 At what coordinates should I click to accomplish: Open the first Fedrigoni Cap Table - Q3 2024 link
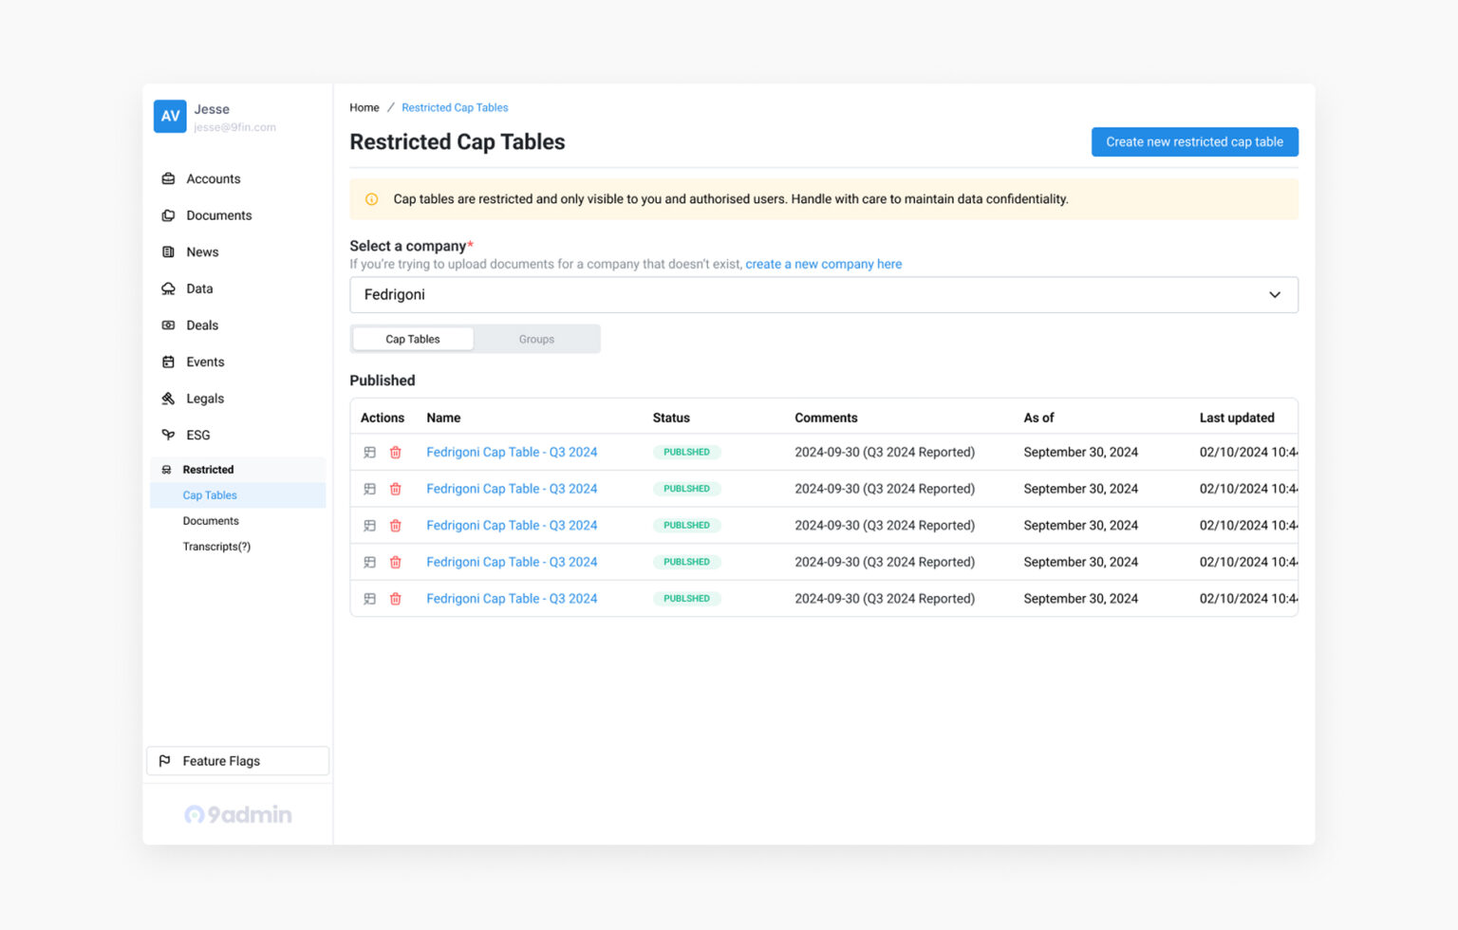[512, 453]
